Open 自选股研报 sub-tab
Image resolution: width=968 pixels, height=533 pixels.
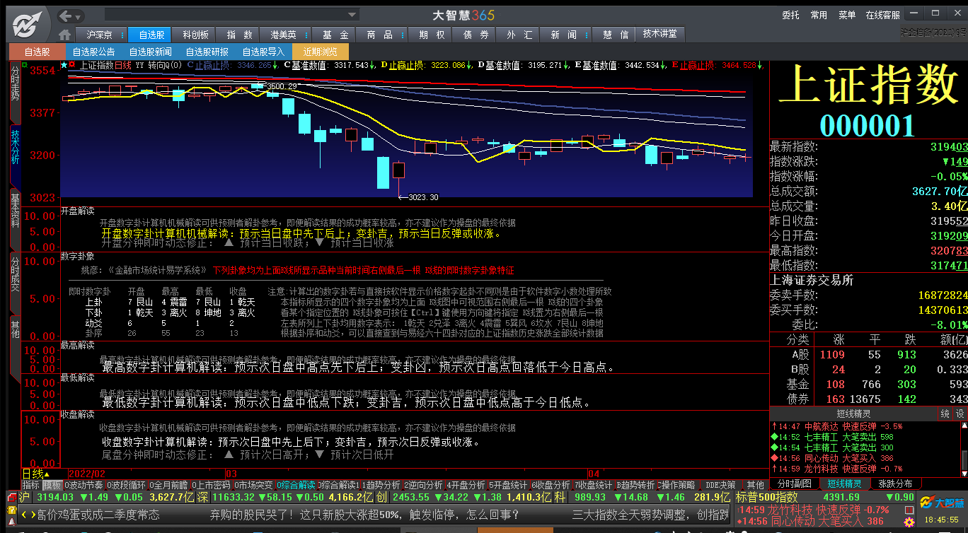coord(207,52)
